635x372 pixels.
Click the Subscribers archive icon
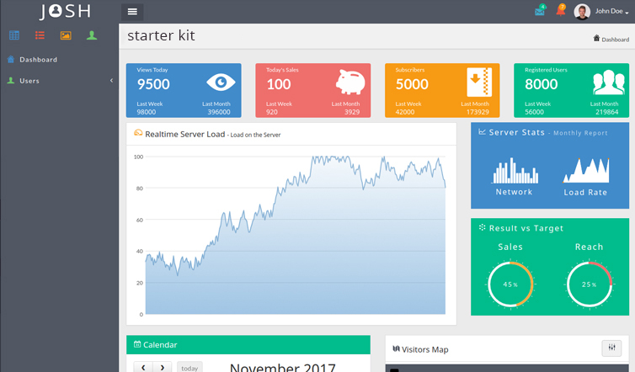pos(479,82)
